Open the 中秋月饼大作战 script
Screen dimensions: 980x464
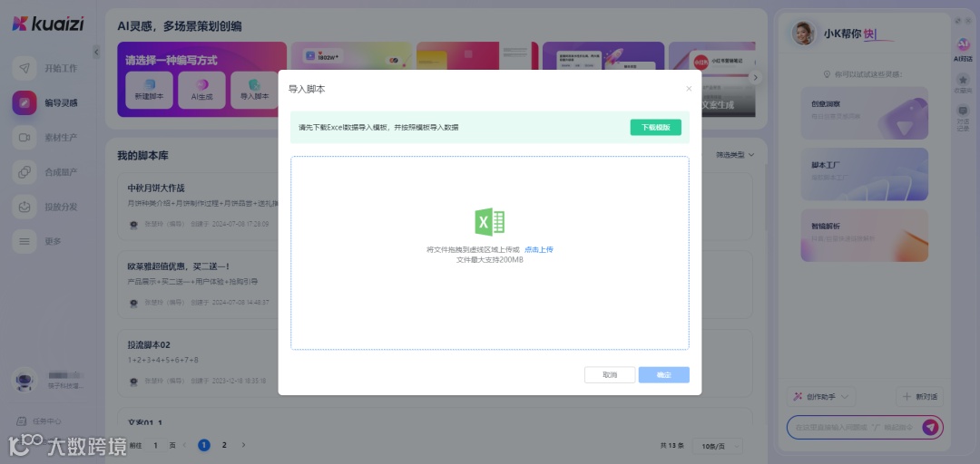pos(156,188)
